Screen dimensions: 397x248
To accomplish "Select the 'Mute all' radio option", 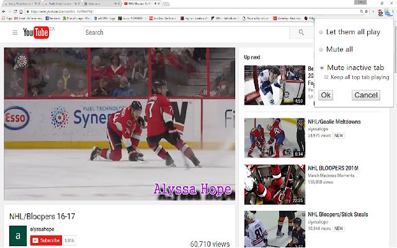I will click(x=321, y=50).
